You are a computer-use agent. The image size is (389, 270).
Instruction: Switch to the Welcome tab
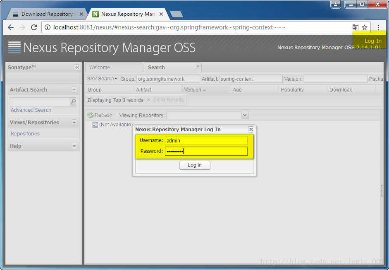(114, 67)
